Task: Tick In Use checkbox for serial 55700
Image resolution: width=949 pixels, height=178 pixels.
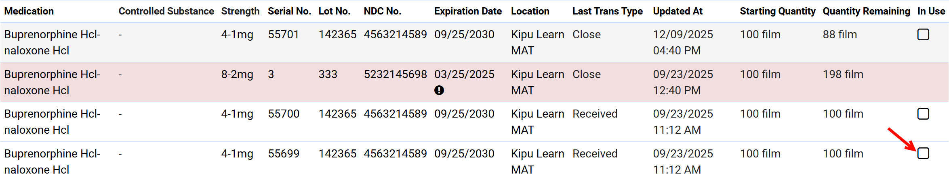Action: (923, 114)
